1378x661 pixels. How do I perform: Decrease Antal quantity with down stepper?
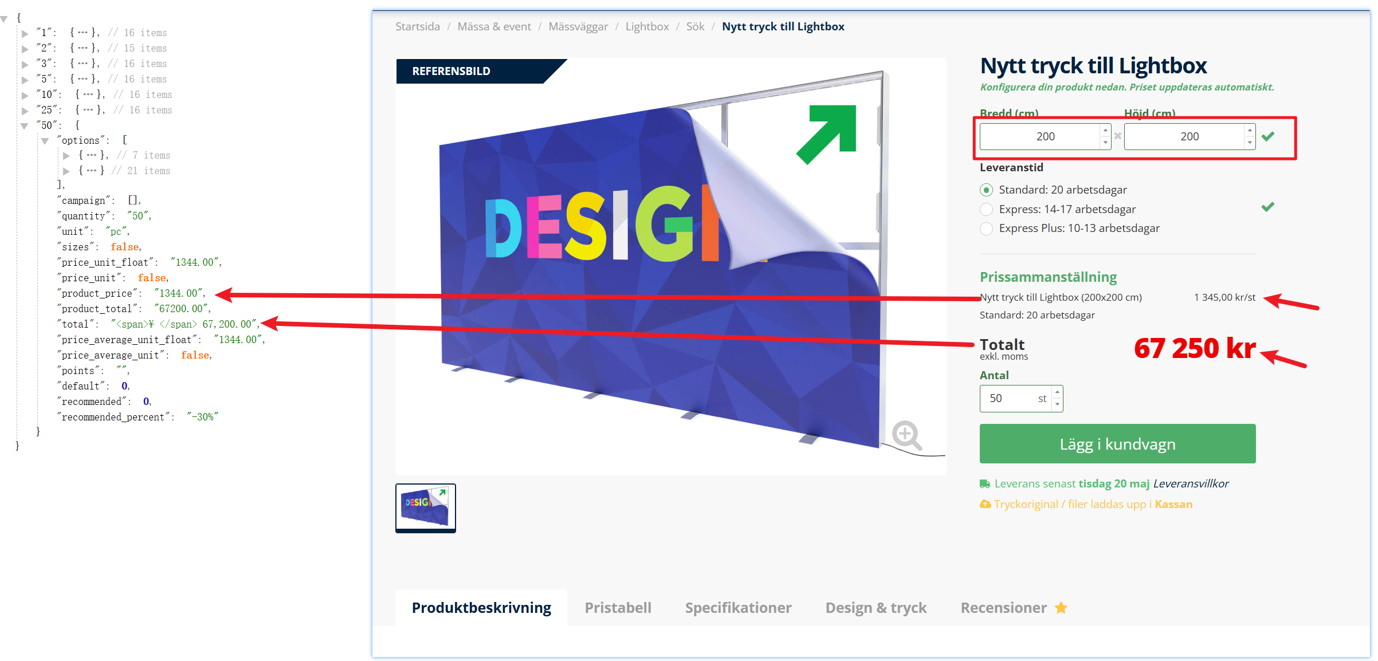(1057, 404)
